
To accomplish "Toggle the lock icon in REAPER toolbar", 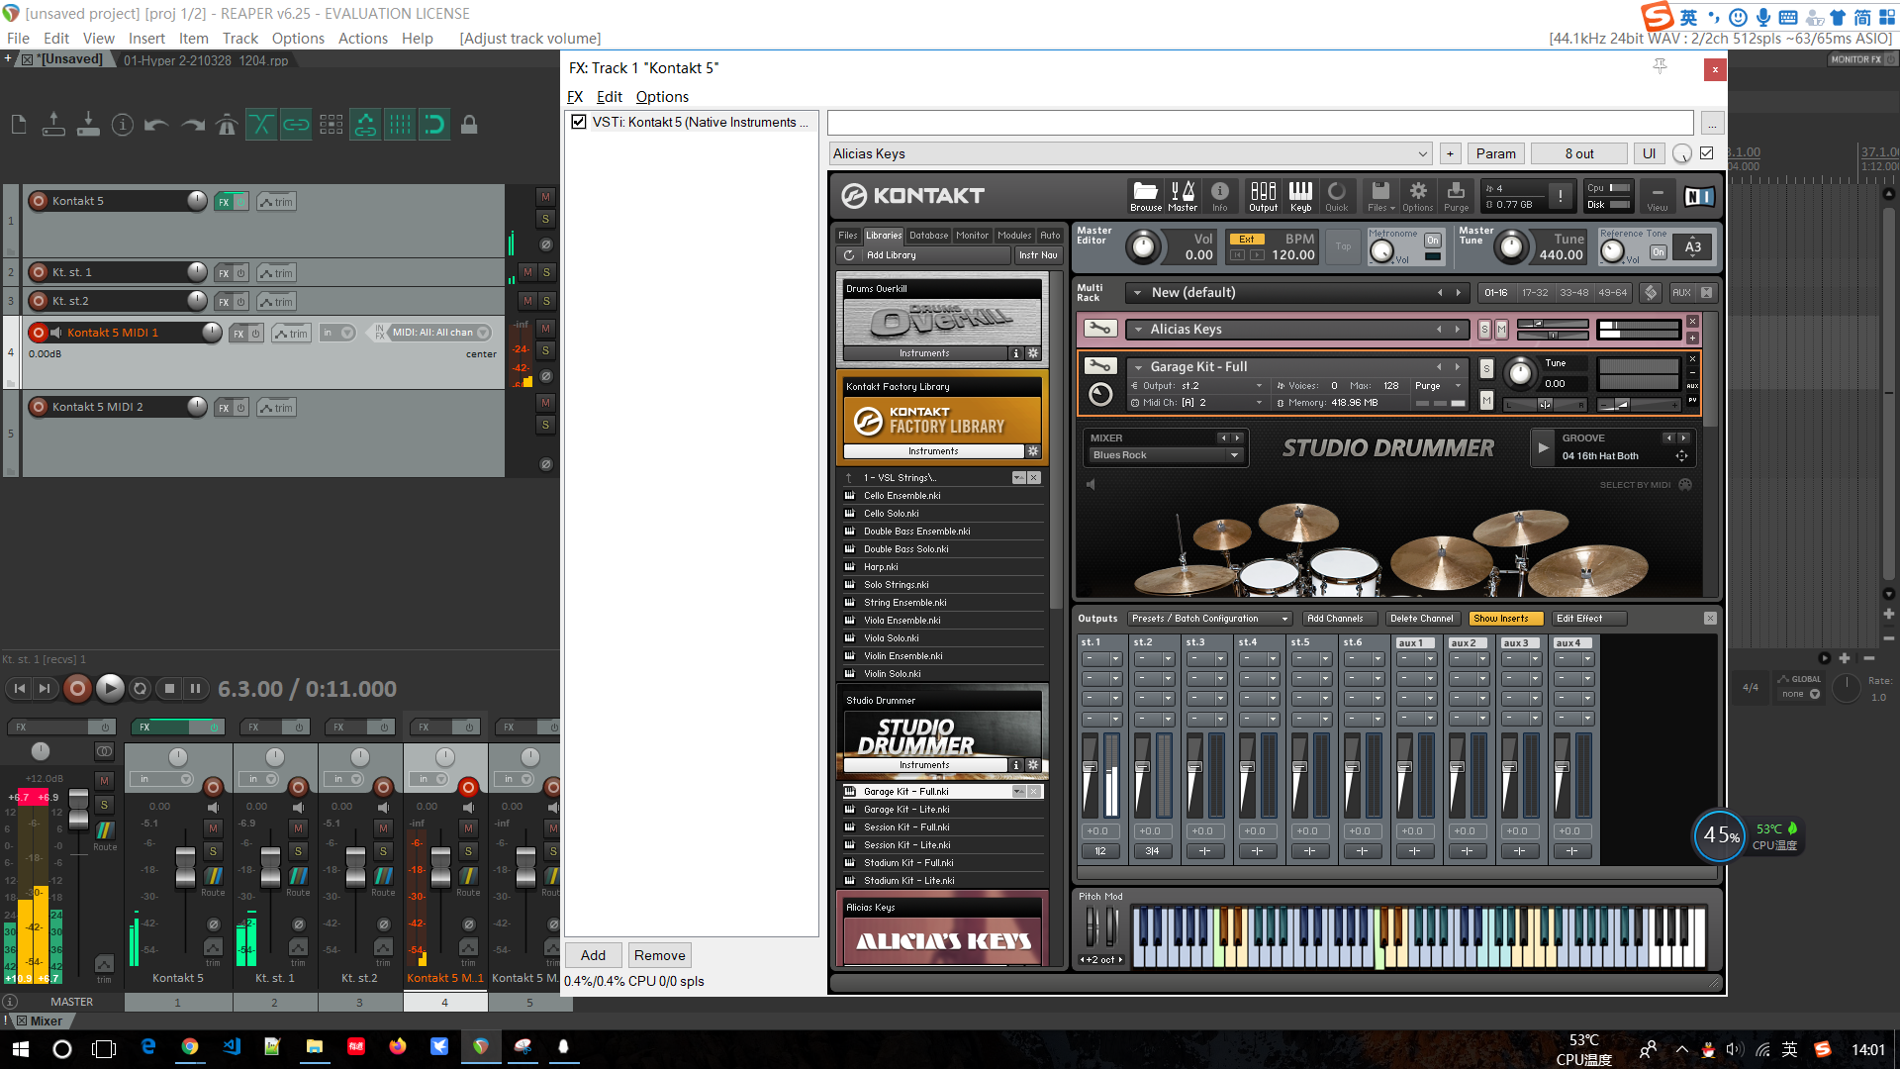I will (470, 125).
